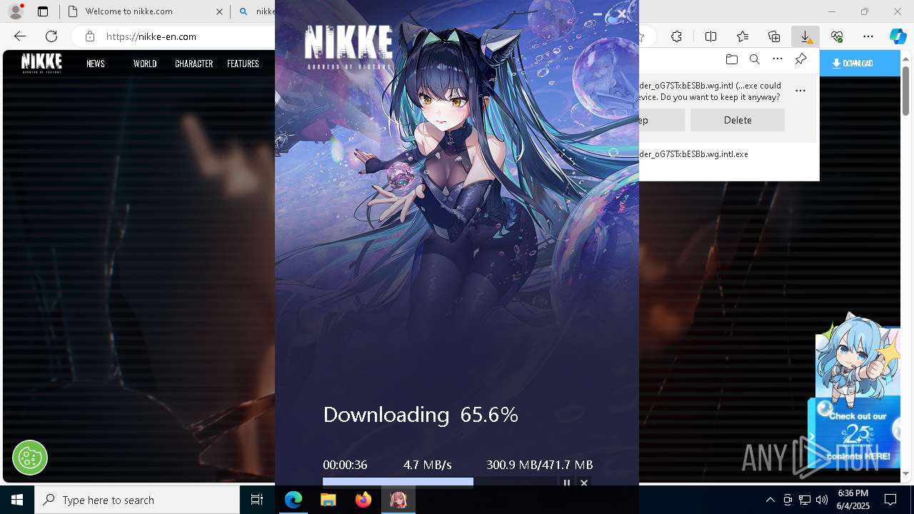
Task: Open clock showing 6:36 PM
Action: [x=853, y=500]
